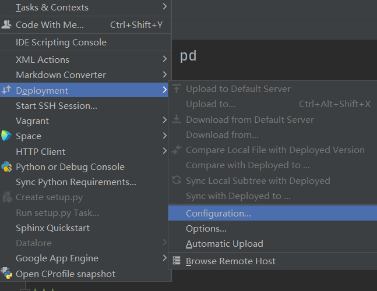Open IDE Scripting Console
Screen dimensions: 377x291
[61, 42]
